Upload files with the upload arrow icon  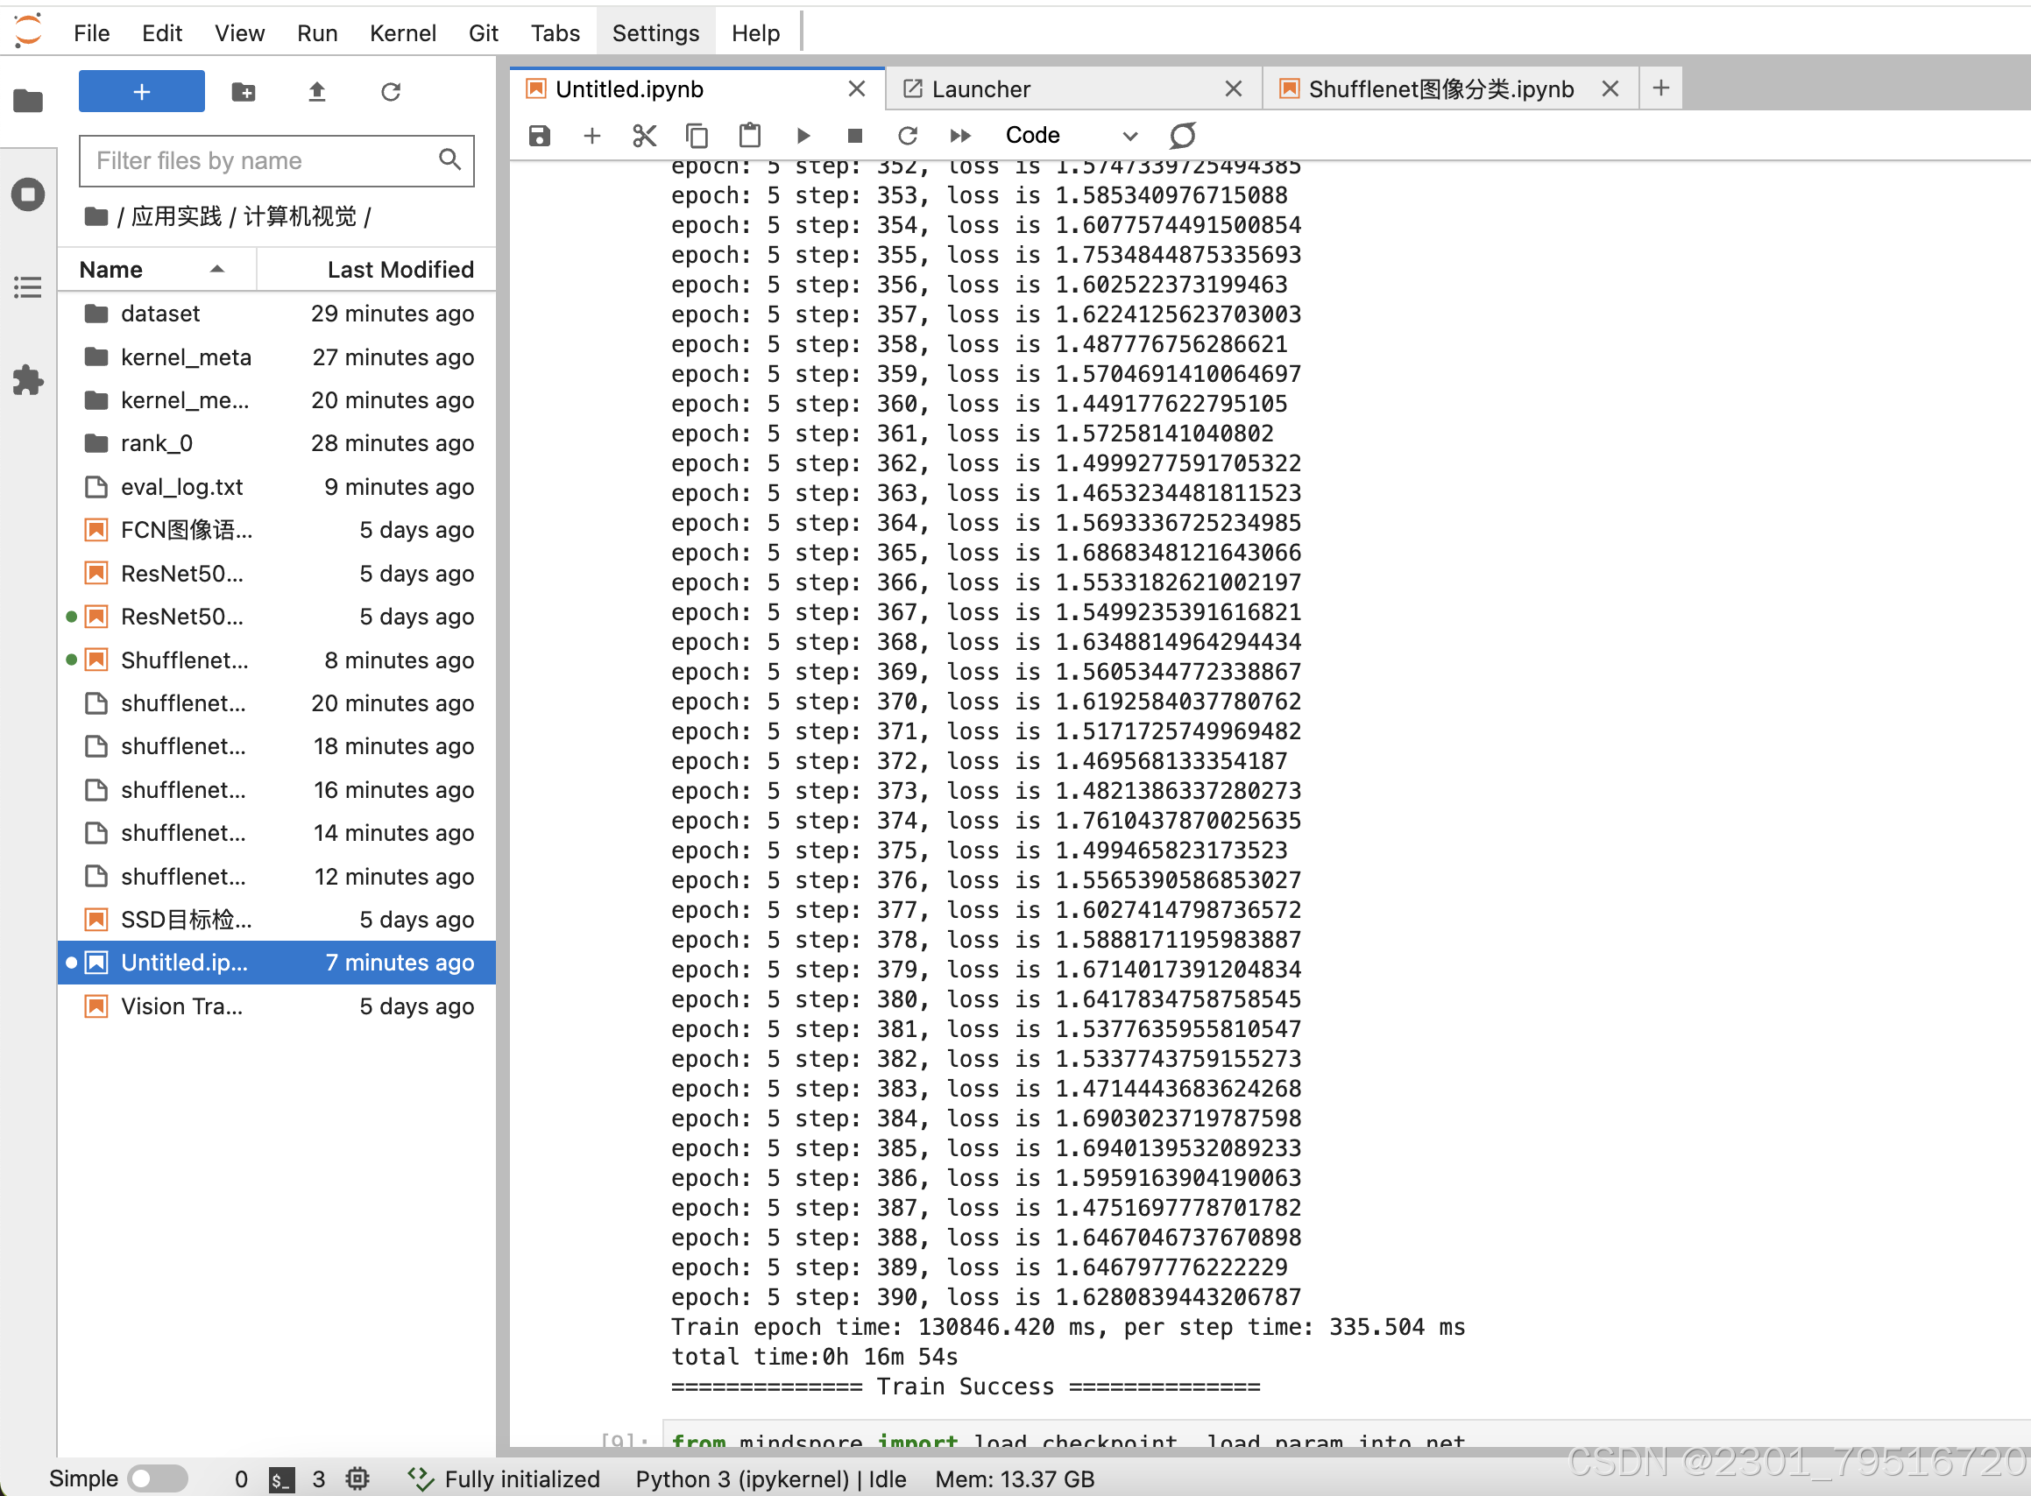(x=316, y=91)
